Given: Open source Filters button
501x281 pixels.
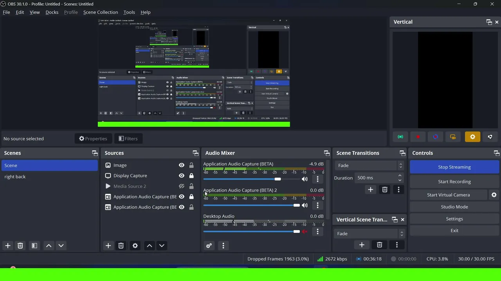Looking at the screenshot, I should coord(128,139).
